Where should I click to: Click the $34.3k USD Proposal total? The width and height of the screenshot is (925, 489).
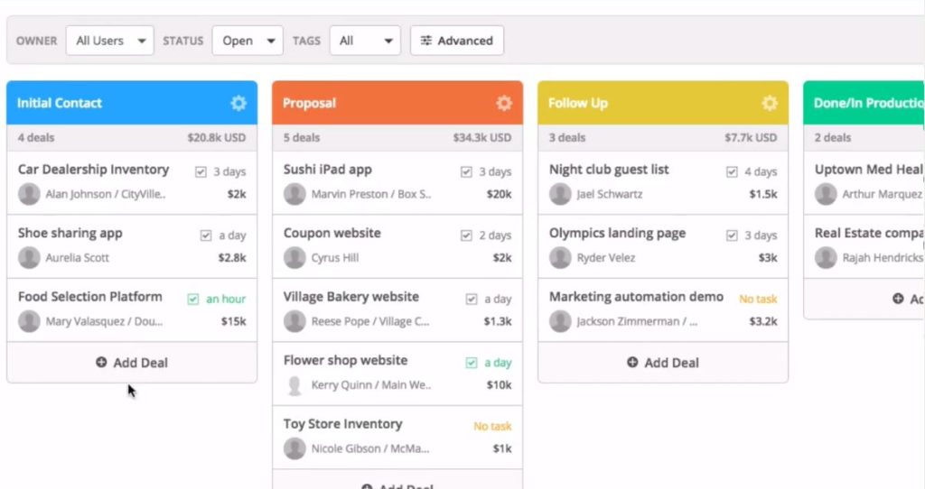click(482, 137)
